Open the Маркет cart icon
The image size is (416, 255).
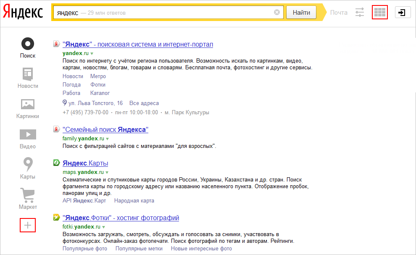pos(27,195)
